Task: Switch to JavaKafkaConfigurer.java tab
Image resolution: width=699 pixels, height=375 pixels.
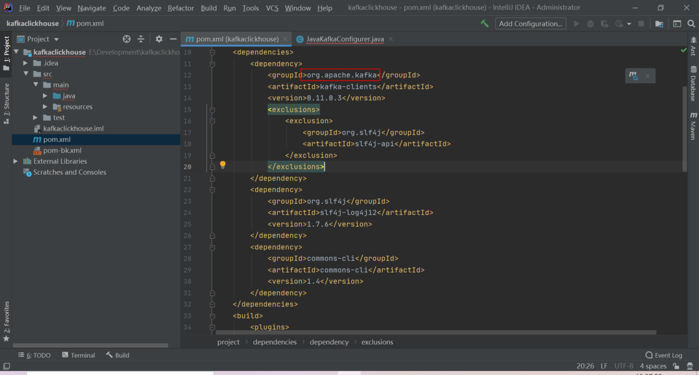Action: coord(345,39)
